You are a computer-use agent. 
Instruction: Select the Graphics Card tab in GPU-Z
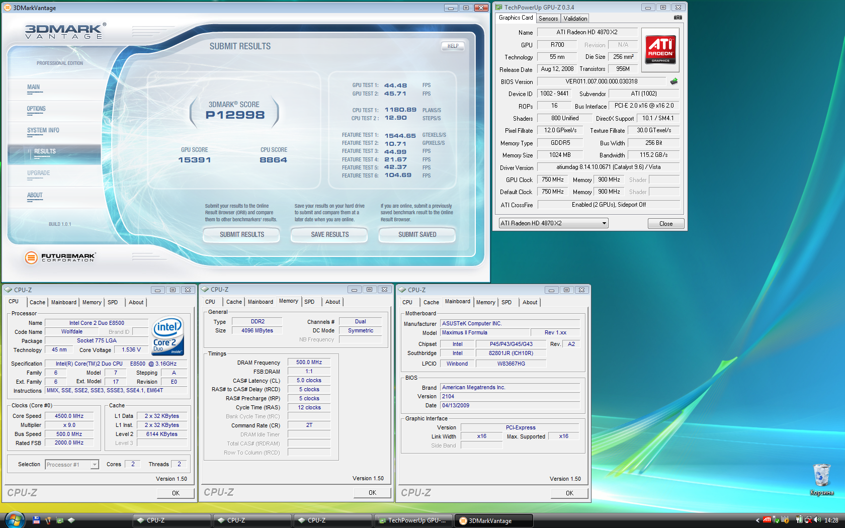(516, 18)
